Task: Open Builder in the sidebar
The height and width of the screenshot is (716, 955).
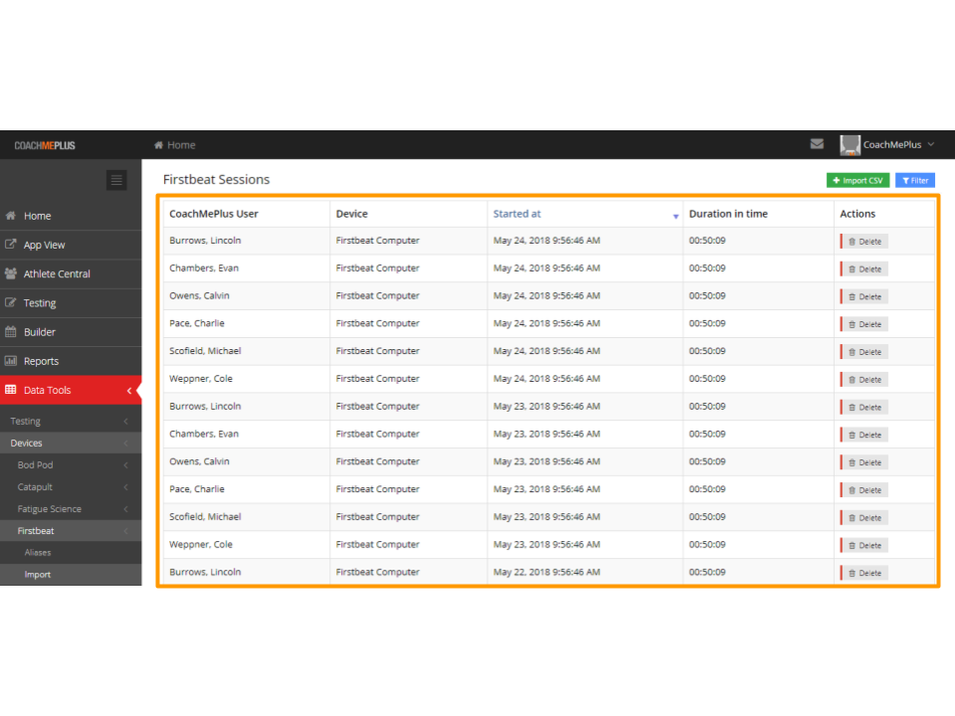Action: 71,332
